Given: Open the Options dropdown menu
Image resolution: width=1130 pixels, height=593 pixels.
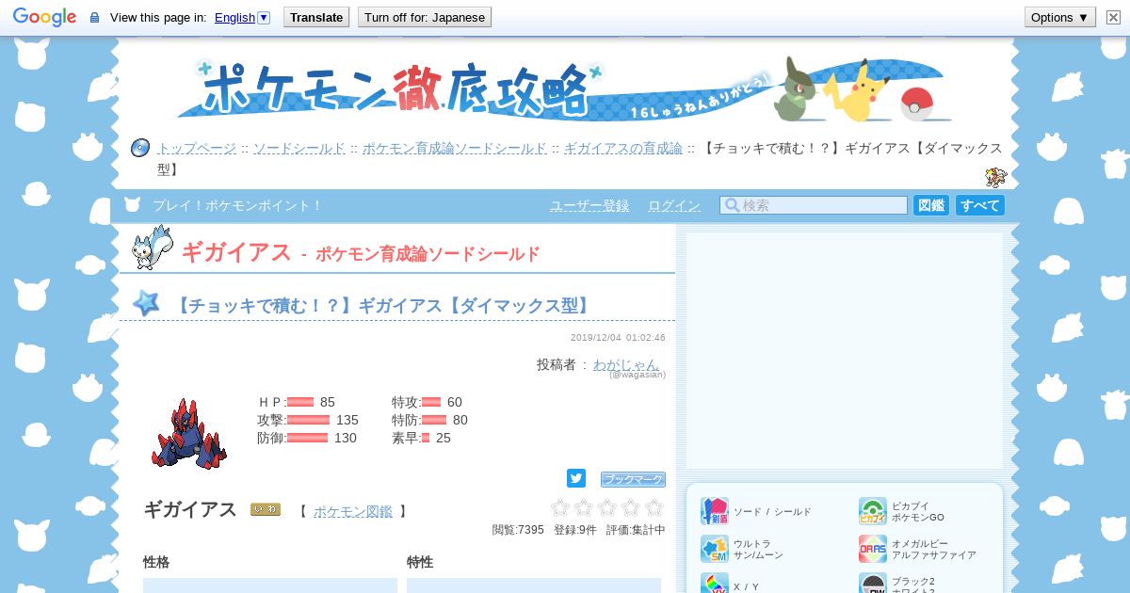Looking at the screenshot, I should (x=1059, y=17).
